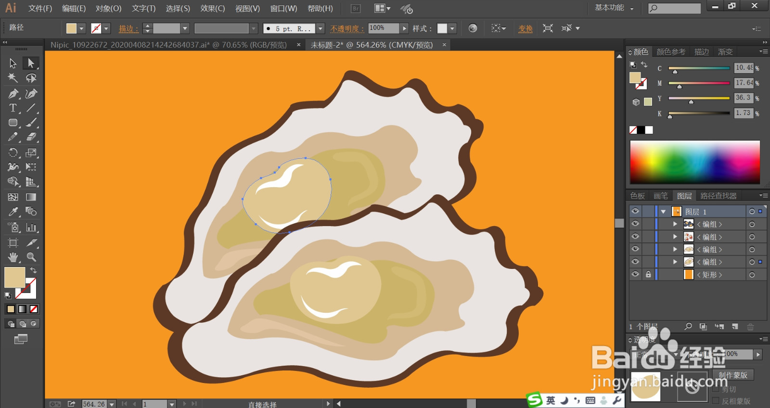
Task: Pick a color from the spectrum bar
Action: 695,162
